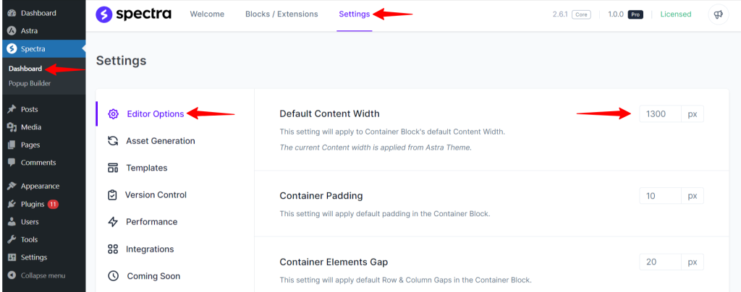Click the Container Elements Gap field
This screenshot has height=292, width=741.
click(660, 262)
